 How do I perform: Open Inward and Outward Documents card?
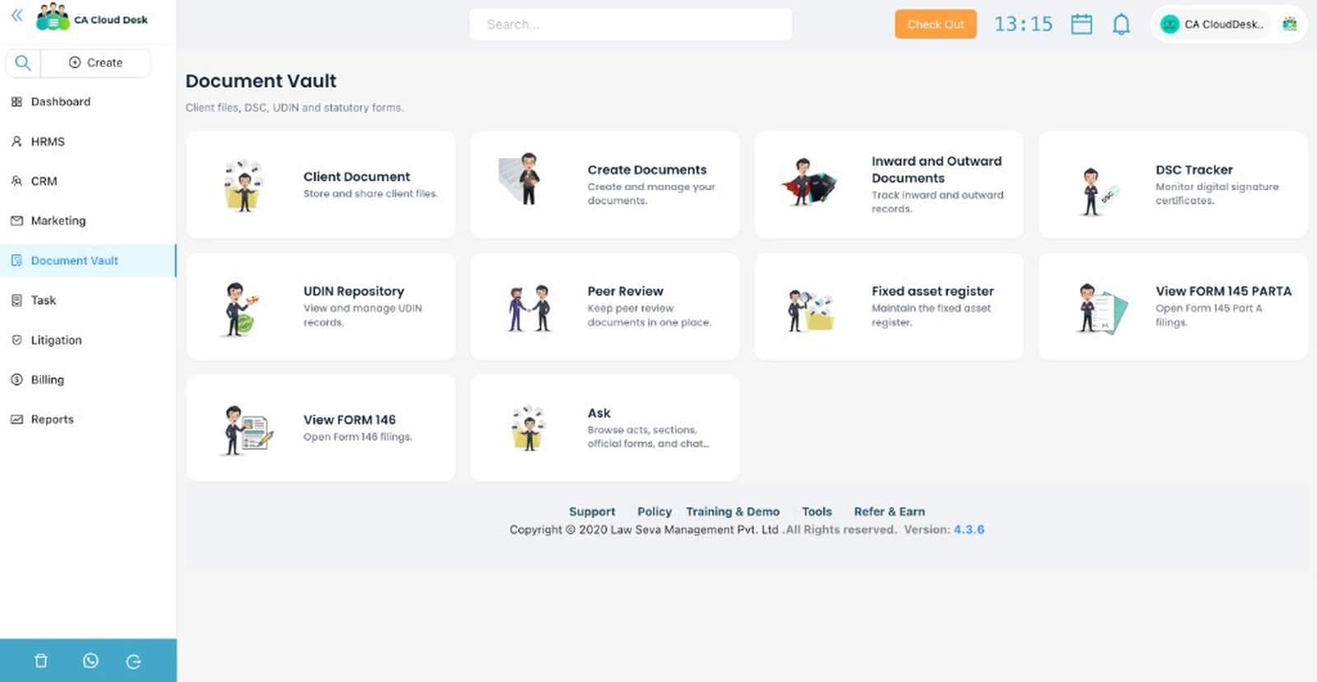point(889,185)
